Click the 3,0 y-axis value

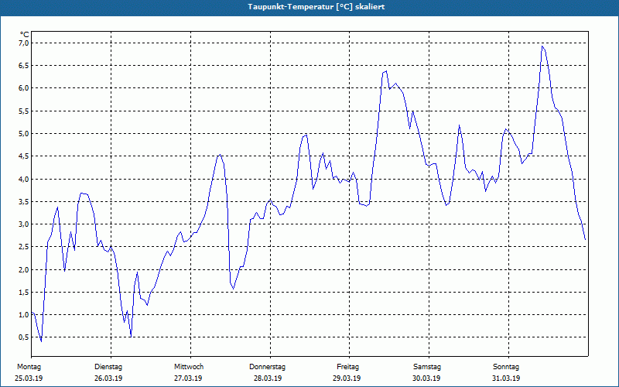pyautogui.click(x=24, y=224)
